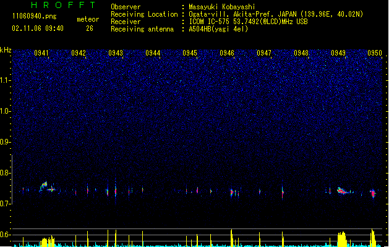This screenshot has height=247, width=389.
Task: Click the 0949 time marker
Action: click(x=338, y=53)
